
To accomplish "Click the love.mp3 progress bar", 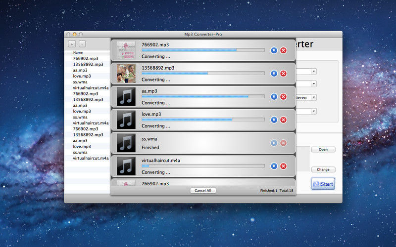I will (203, 120).
